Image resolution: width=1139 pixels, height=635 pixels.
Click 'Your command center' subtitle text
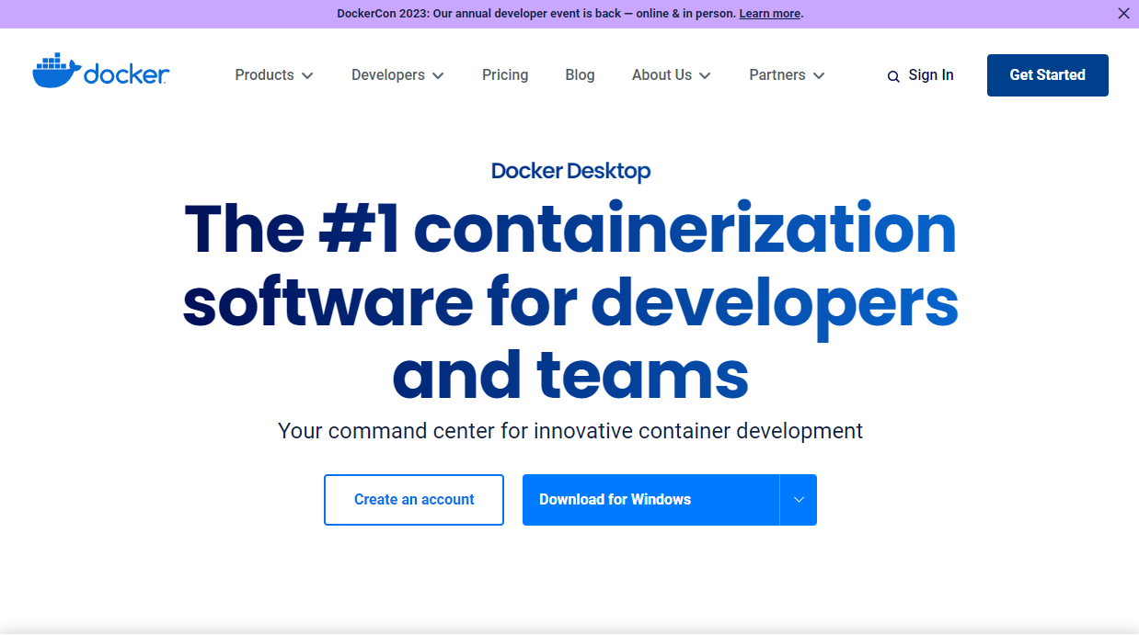[x=570, y=431]
